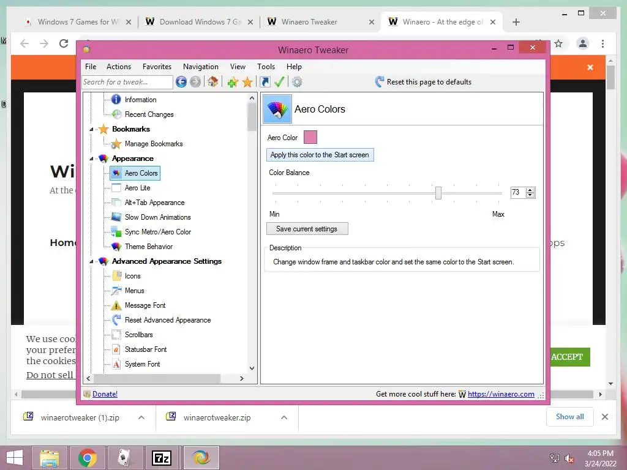Collapse the Bookmarks tree category
Viewport: 627px width, 470px height.
(92, 129)
